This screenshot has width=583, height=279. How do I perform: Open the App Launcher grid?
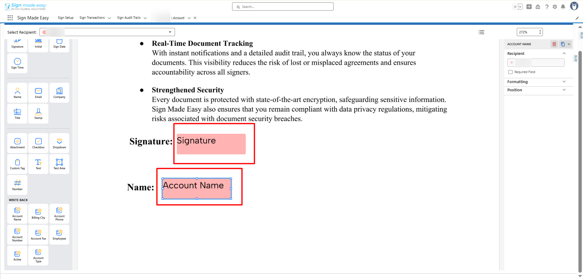[10, 18]
